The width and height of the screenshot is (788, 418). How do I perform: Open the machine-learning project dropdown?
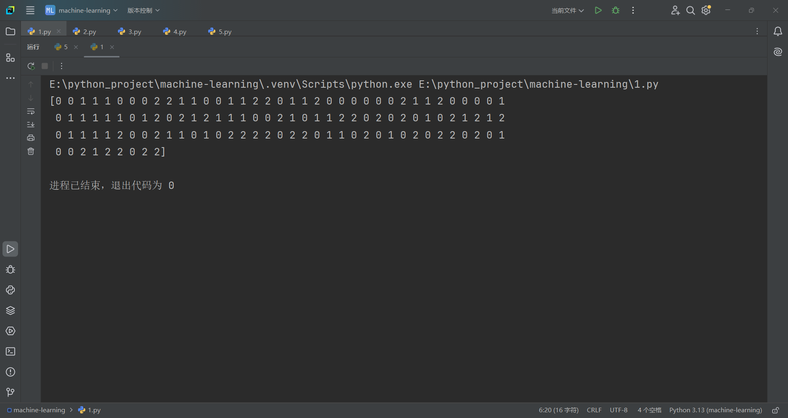tap(82, 10)
